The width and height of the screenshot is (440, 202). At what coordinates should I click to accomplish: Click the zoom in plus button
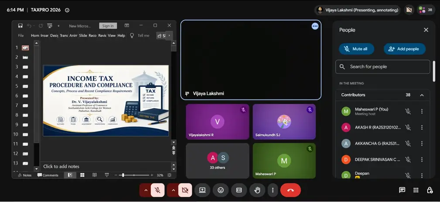[152, 175]
